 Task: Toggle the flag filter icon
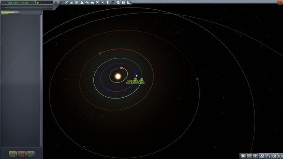[x=113, y=3]
